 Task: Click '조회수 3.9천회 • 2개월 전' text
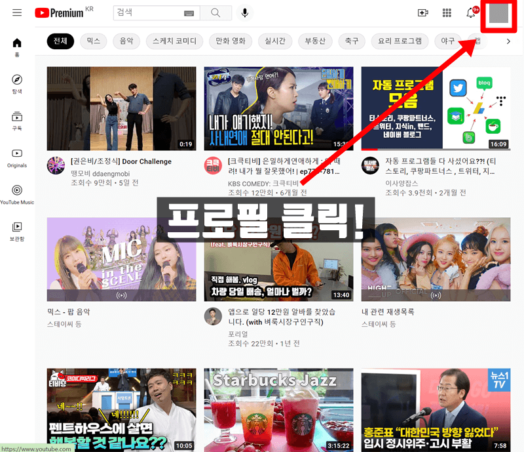click(425, 193)
